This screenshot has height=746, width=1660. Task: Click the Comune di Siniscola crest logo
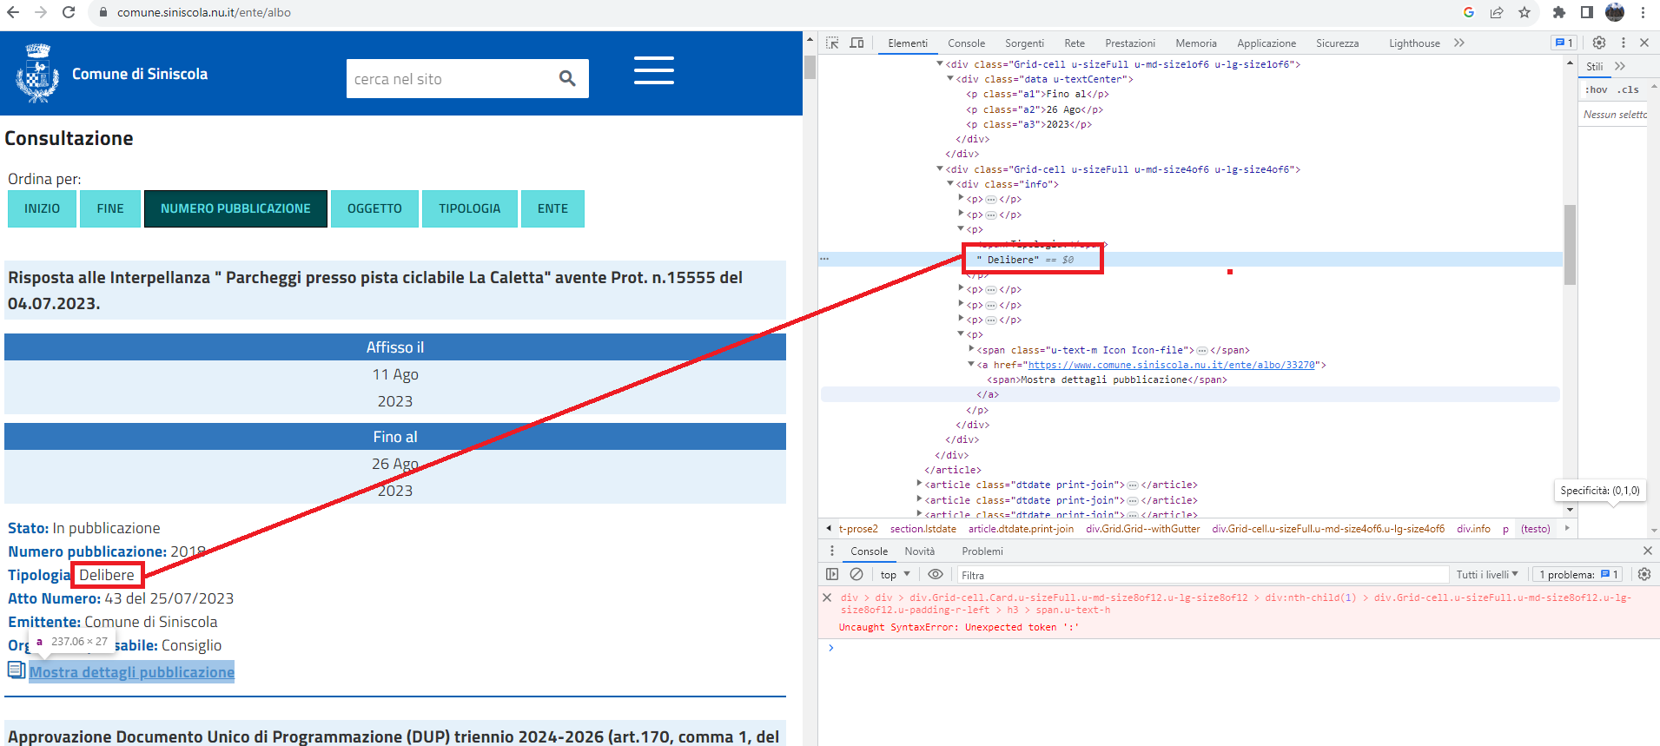[x=36, y=74]
